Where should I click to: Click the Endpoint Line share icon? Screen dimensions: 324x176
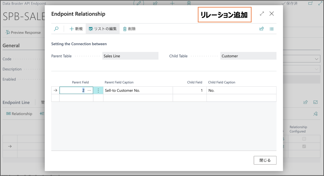306,102
